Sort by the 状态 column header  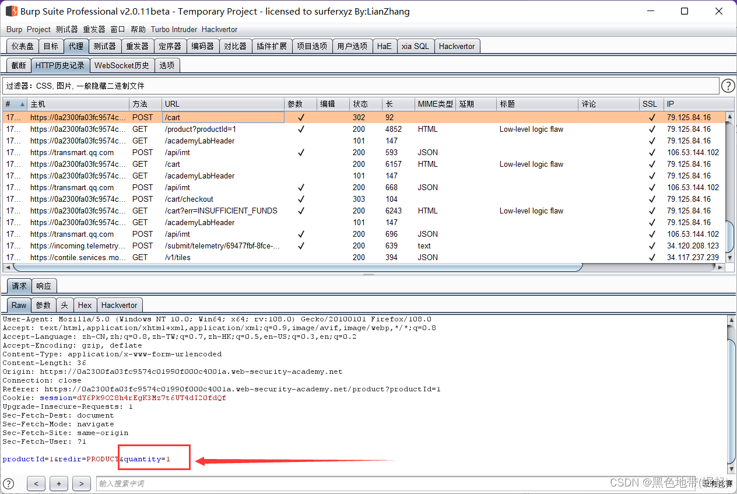(366, 104)
